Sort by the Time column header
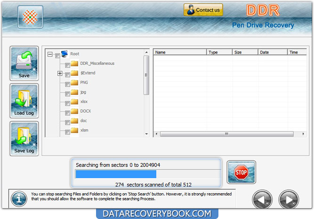The height and width of the screenshot is (219, 314). click(x=297, y=52)
